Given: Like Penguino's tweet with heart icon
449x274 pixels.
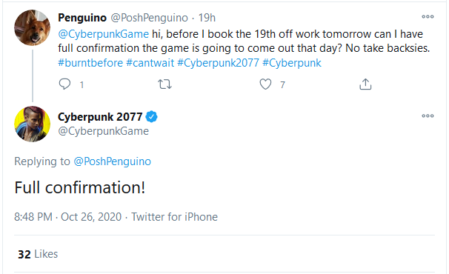Looking at the screenshot, I should pyautogui.click(x=265, y=84).
